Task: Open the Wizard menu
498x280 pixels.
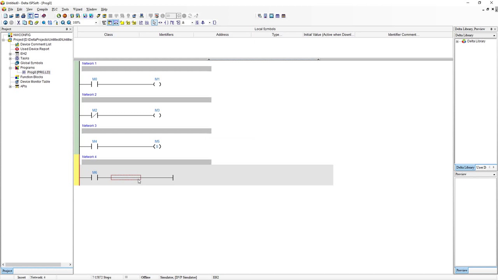Action: point(77,9)
